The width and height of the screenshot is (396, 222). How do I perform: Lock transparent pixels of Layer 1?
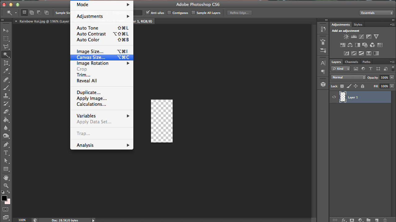342,86
